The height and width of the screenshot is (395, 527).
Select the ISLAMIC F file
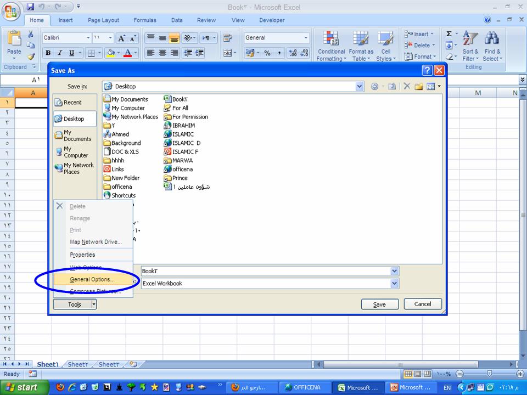click(181, 152)
